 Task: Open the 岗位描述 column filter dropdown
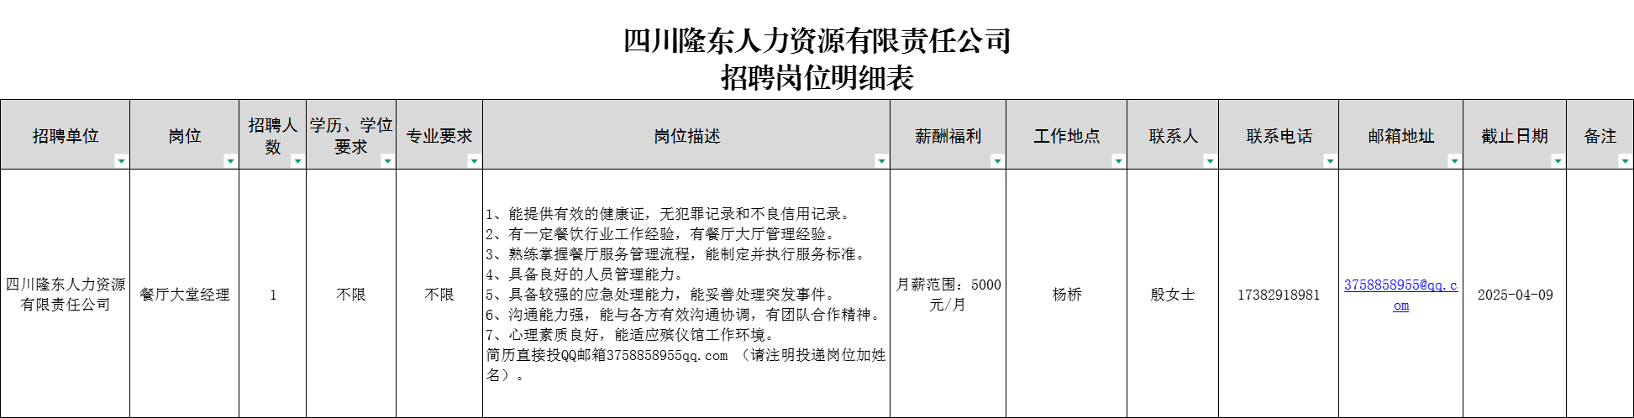pos(881,161)
